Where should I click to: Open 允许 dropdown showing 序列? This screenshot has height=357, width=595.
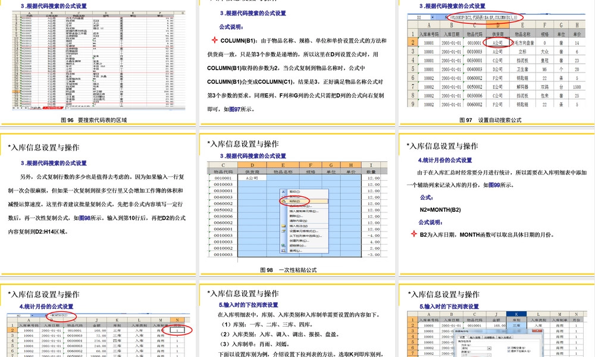(489, 348)
